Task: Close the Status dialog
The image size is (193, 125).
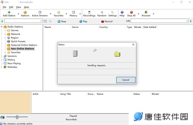Action: [x=133, y=44]
